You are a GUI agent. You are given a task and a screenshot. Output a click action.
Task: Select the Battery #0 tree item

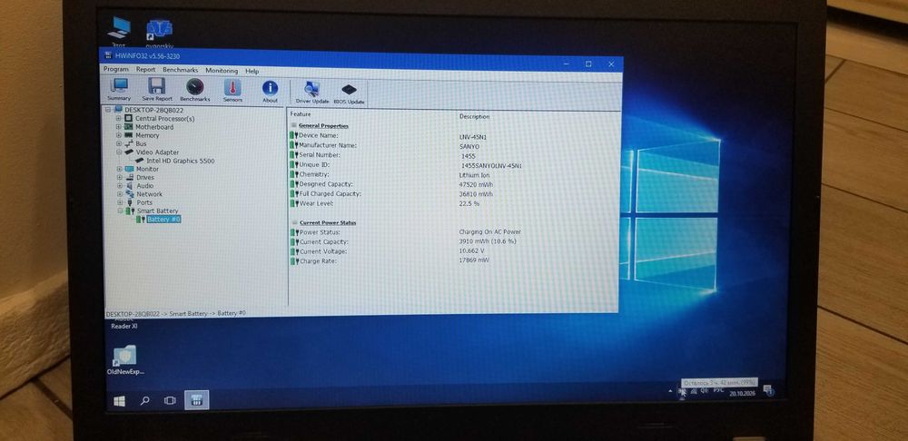point(163,220)
